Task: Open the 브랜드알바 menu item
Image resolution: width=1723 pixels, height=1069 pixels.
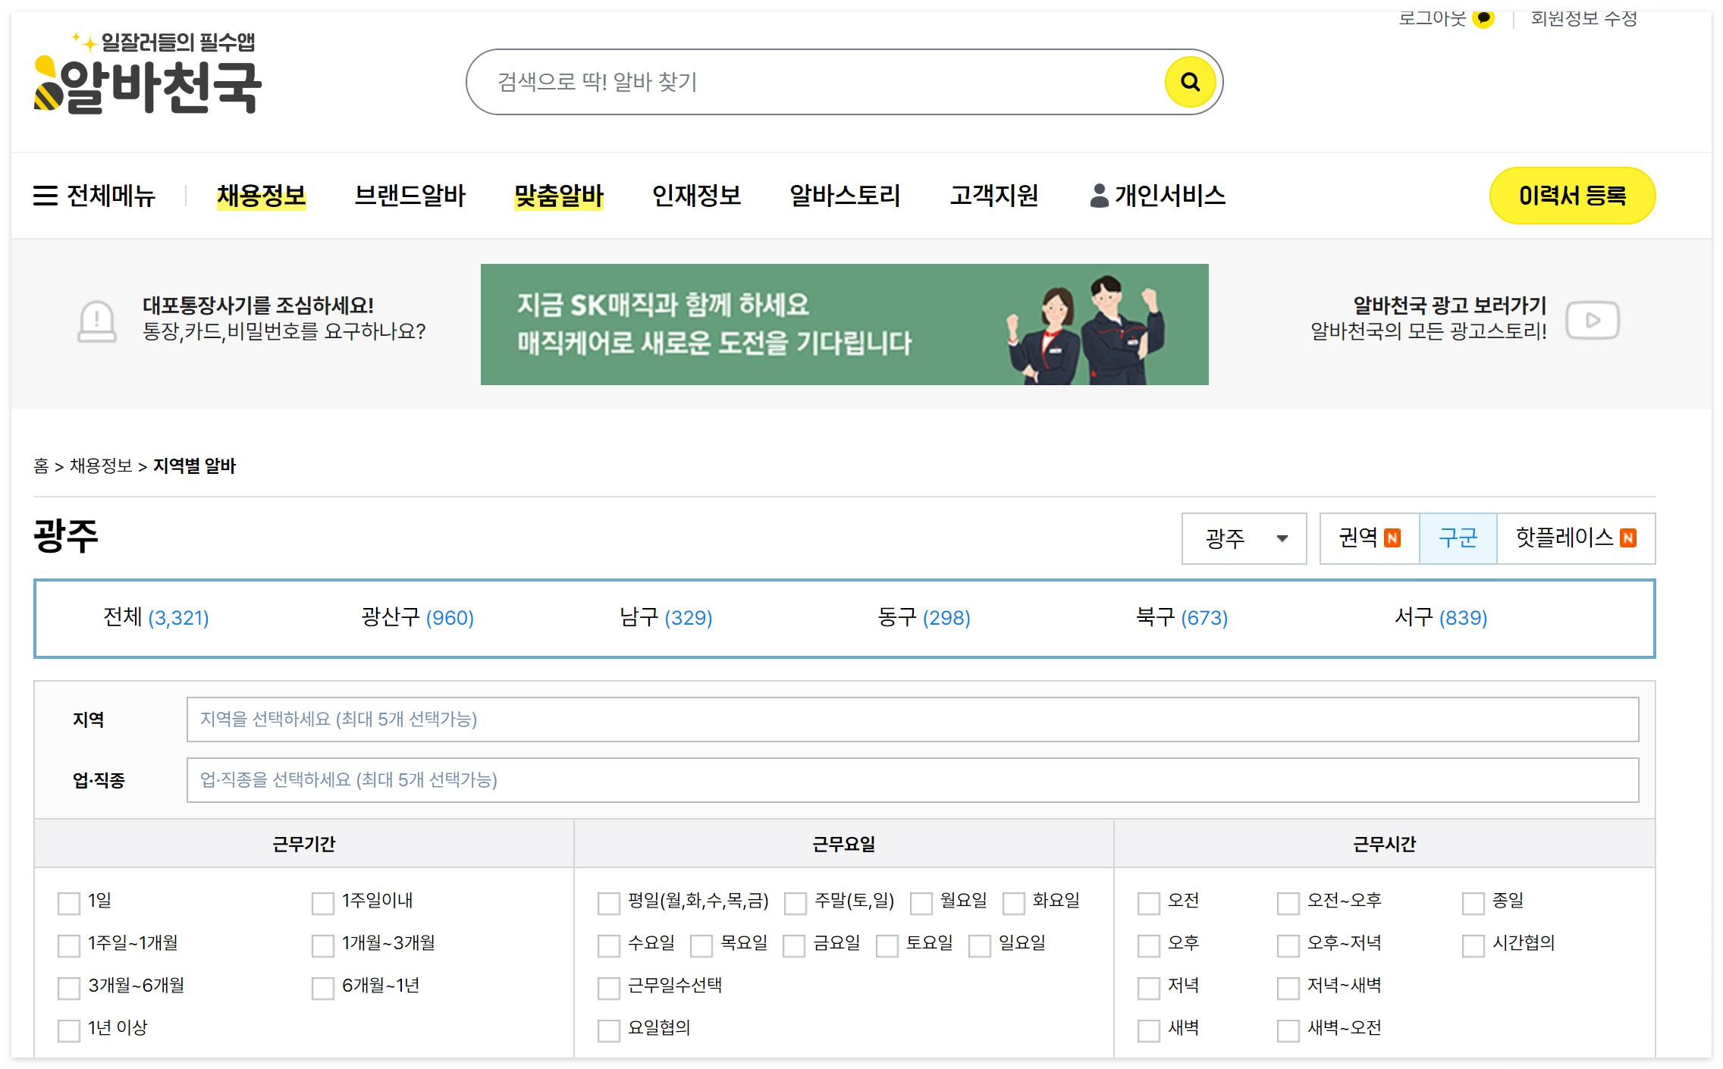Action: tap(410, 196)
